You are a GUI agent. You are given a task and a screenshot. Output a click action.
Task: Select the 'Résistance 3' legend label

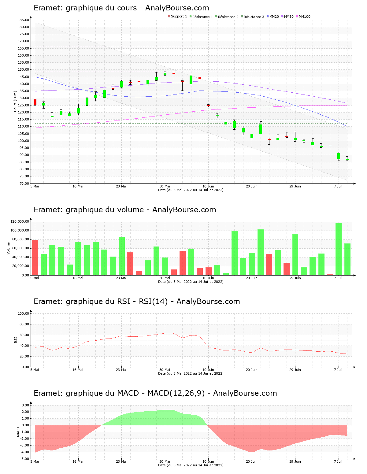coord(254,17)
